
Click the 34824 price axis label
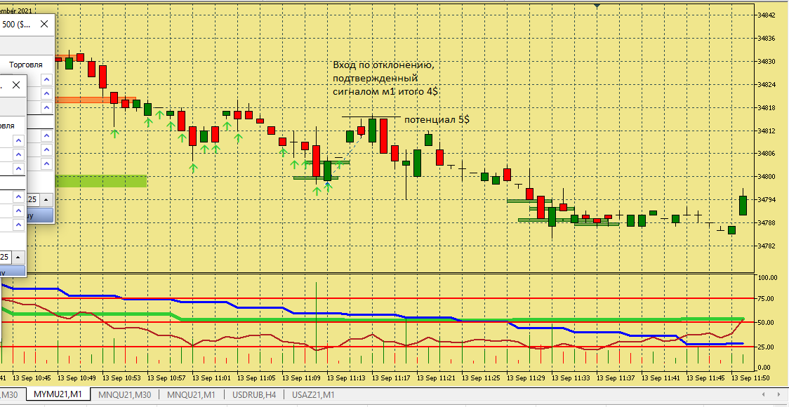click(767, 84)
